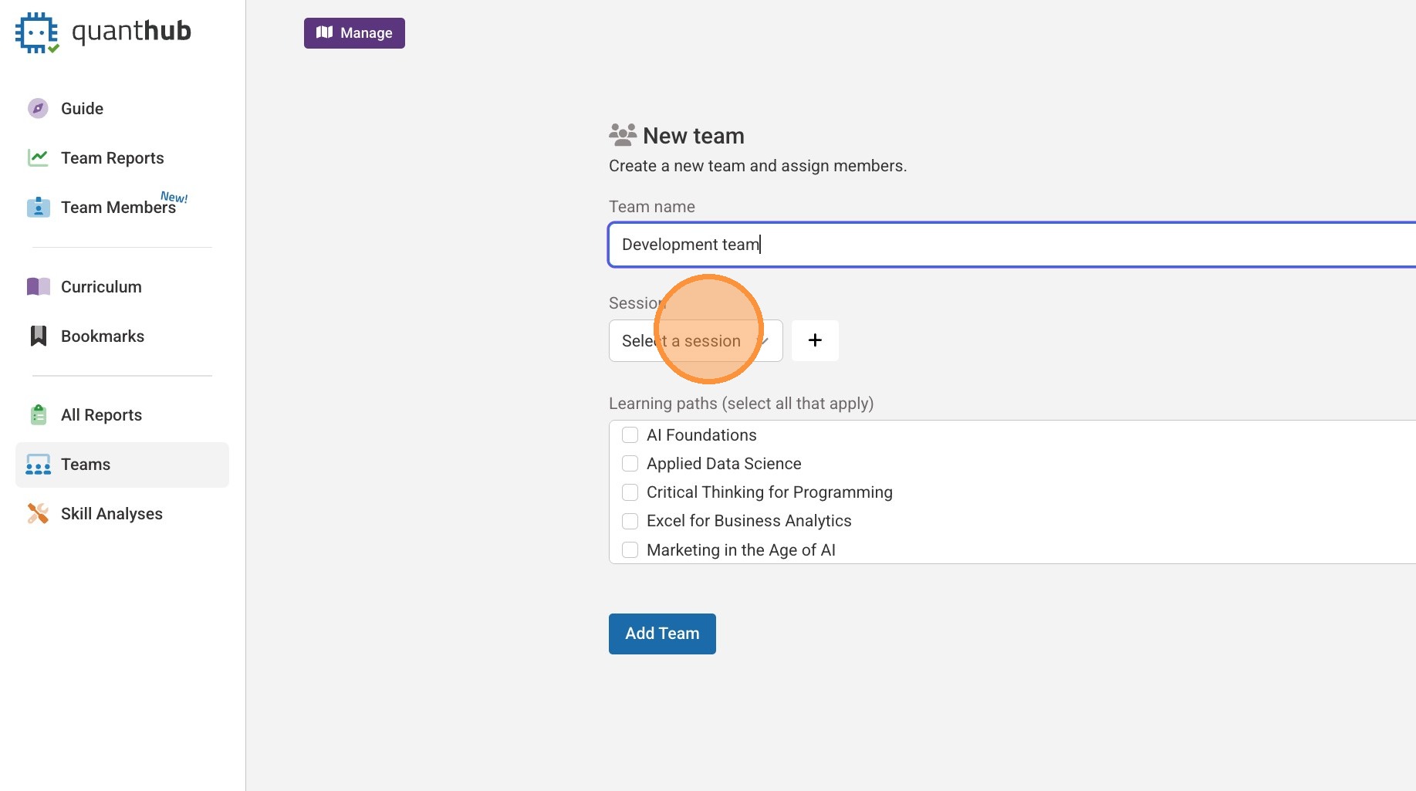
Task: Click the Team Members badge icon
Action: point(38,208)
